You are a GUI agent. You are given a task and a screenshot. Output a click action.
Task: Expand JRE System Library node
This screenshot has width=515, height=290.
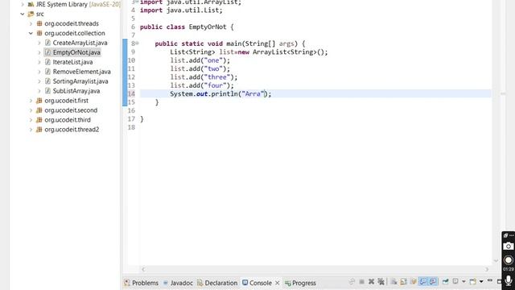(x=23, y=4)
